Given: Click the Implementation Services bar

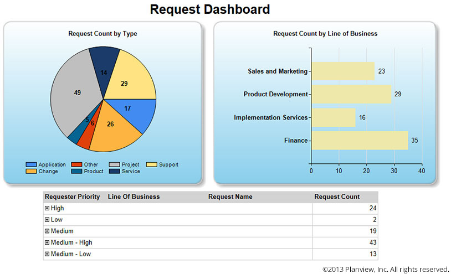Looking at the screenshot, I should [x=334, y=117].
